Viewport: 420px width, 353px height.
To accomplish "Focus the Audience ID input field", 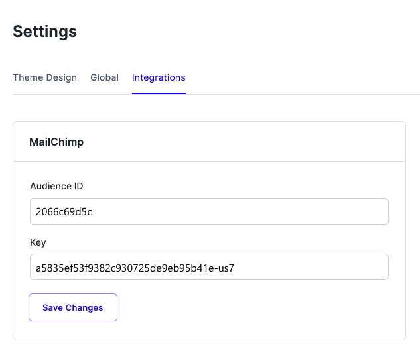I will (209, 211).
